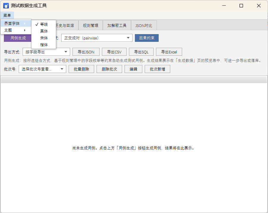This screenshot has height=213, width=268.
Task: Select the 宋体 font option
Action: coord(44,38)
